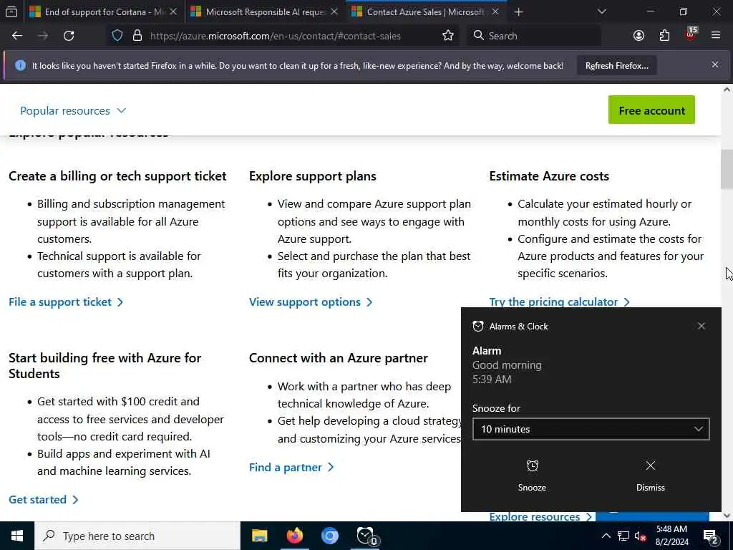Viewport: 733px width, 550px height.
Task: Click the Connect with an Azure partner heading
Action: point(338,358)
